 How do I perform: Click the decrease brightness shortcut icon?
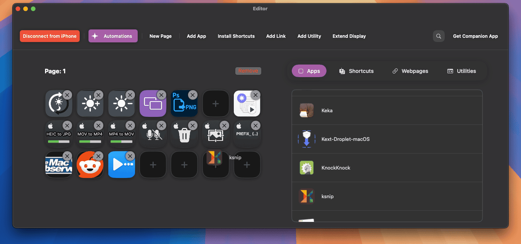coord(121,103)
